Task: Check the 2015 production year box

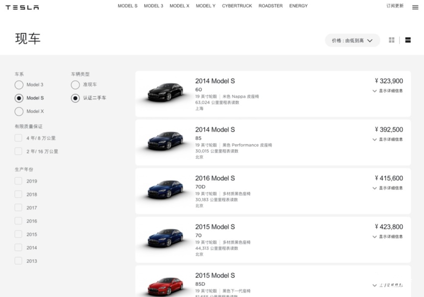Action: (18, 234)
